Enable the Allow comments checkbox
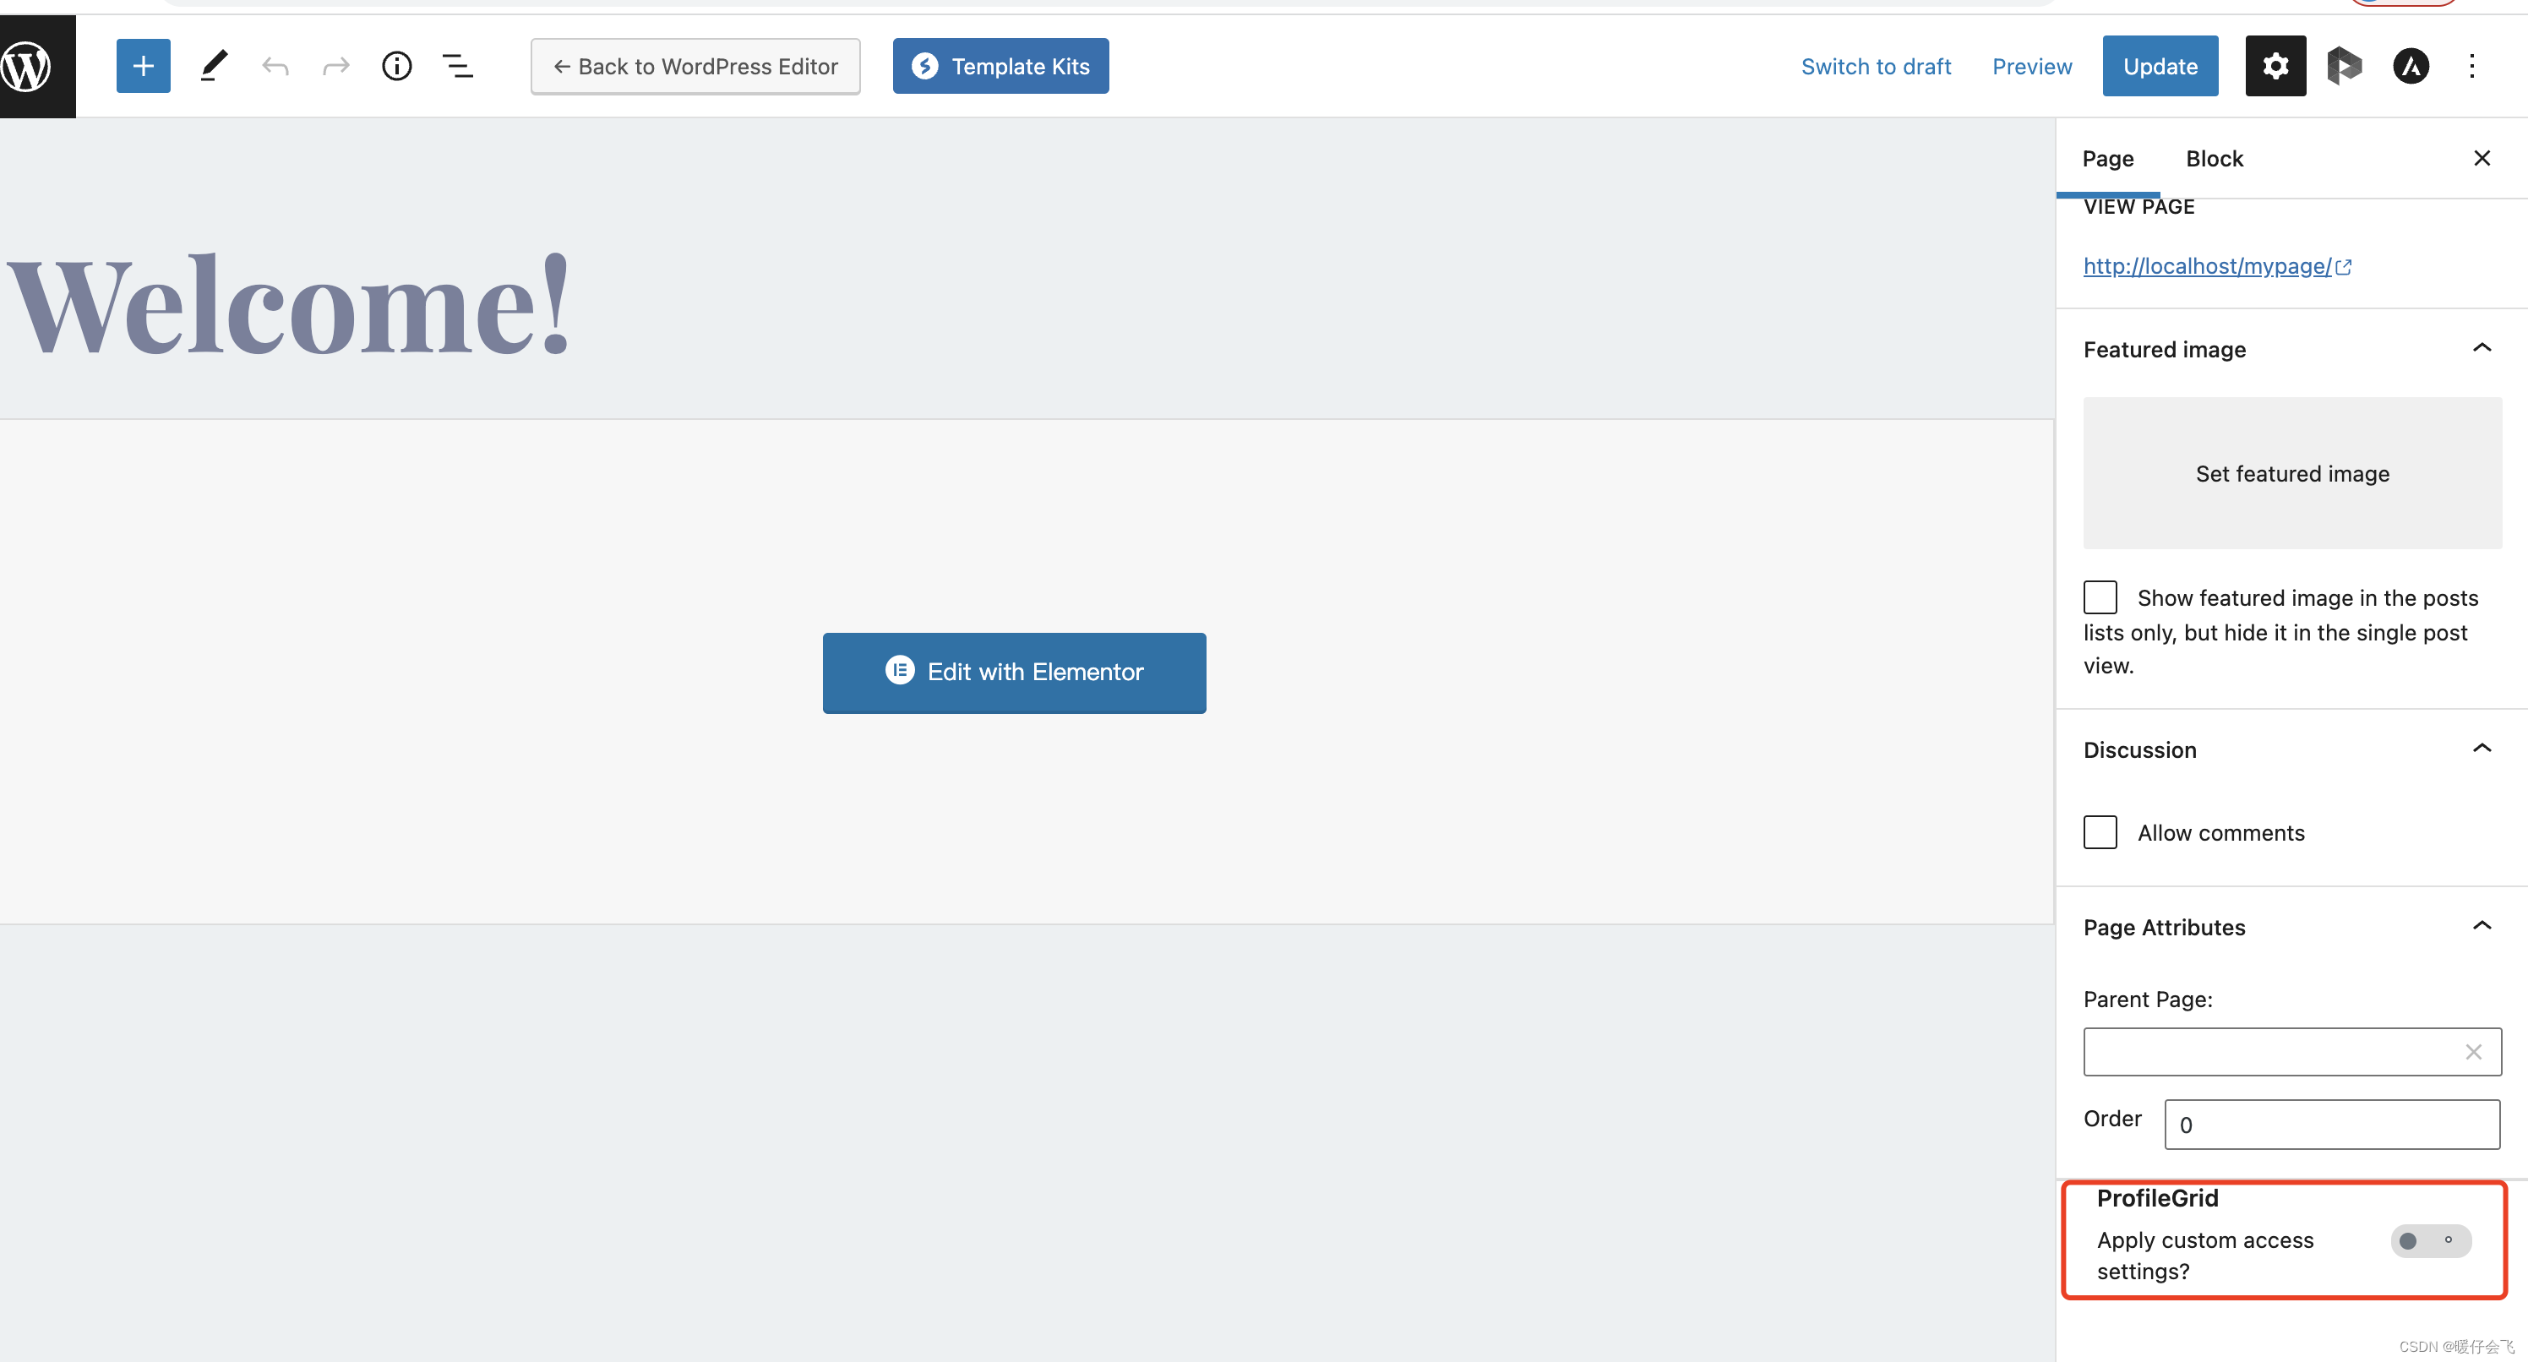Viewport: 2528px width, 1362px height. pyautogui.click(x=2100, y=832)
